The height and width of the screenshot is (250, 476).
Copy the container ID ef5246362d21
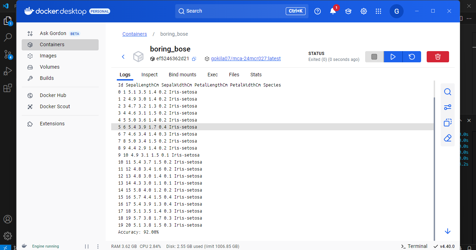coord(194,59)
